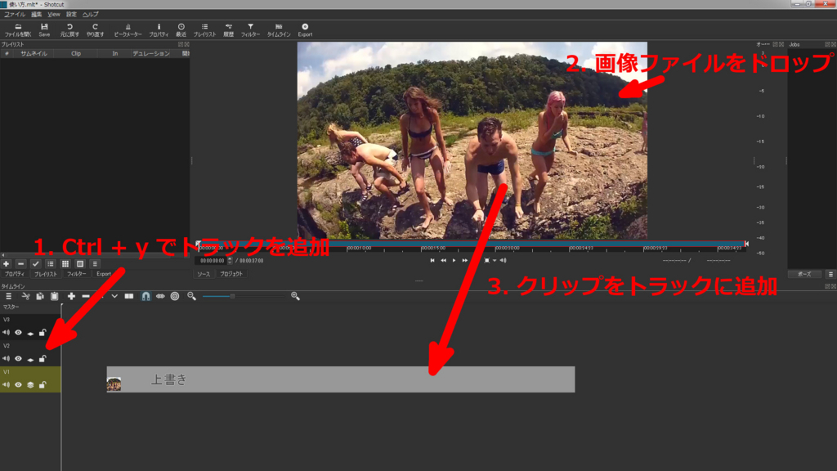This screenshot has width=837, height=471.
Task: Click the timeline zoom in magnifier
Action: coord(295,296)
